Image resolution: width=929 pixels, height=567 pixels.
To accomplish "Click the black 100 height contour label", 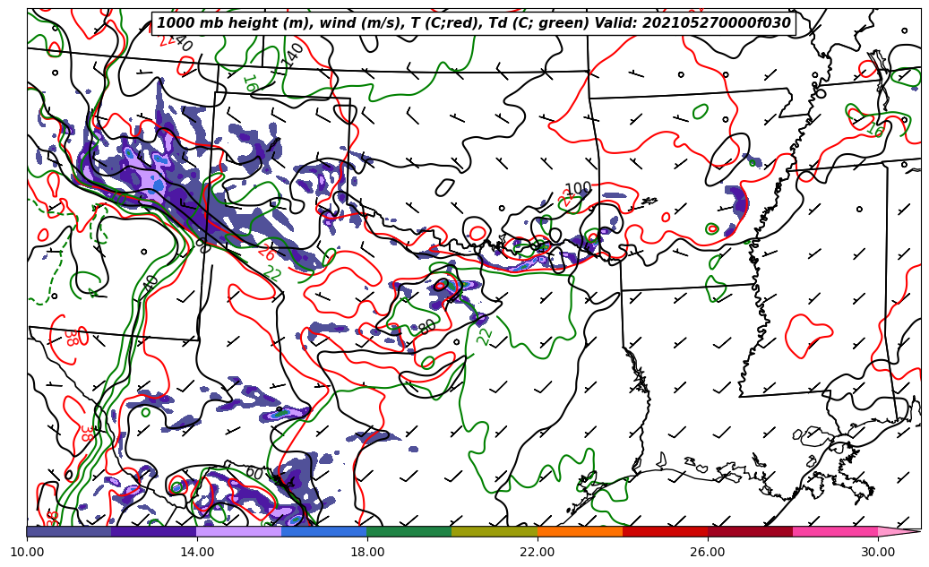I will [x=578, y=189].
